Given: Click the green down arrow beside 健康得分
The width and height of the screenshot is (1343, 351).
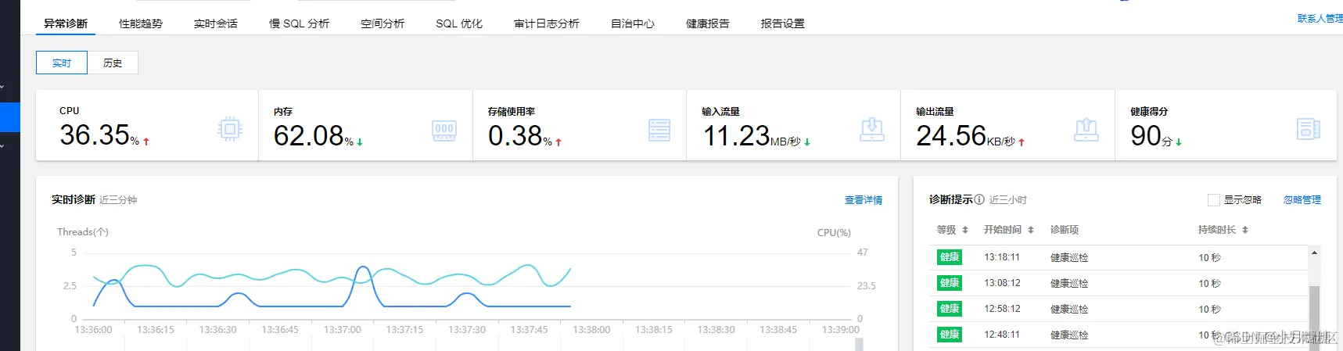Looking at the screenshot, I should pos(1179,142).
